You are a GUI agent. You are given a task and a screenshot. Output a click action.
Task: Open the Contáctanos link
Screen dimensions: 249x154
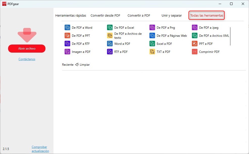(27, 59)
